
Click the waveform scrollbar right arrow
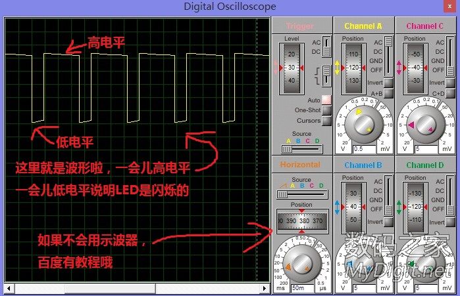point(265,288)
